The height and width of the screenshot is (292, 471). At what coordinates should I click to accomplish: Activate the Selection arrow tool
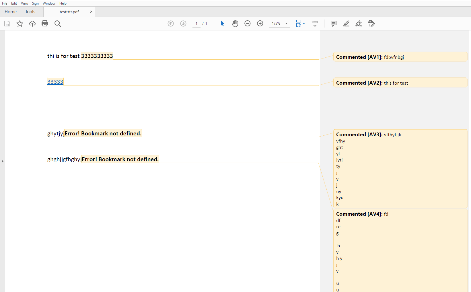pos(222,24)
